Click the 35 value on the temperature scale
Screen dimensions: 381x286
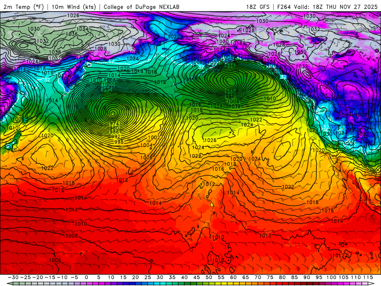tap(172, 277)
